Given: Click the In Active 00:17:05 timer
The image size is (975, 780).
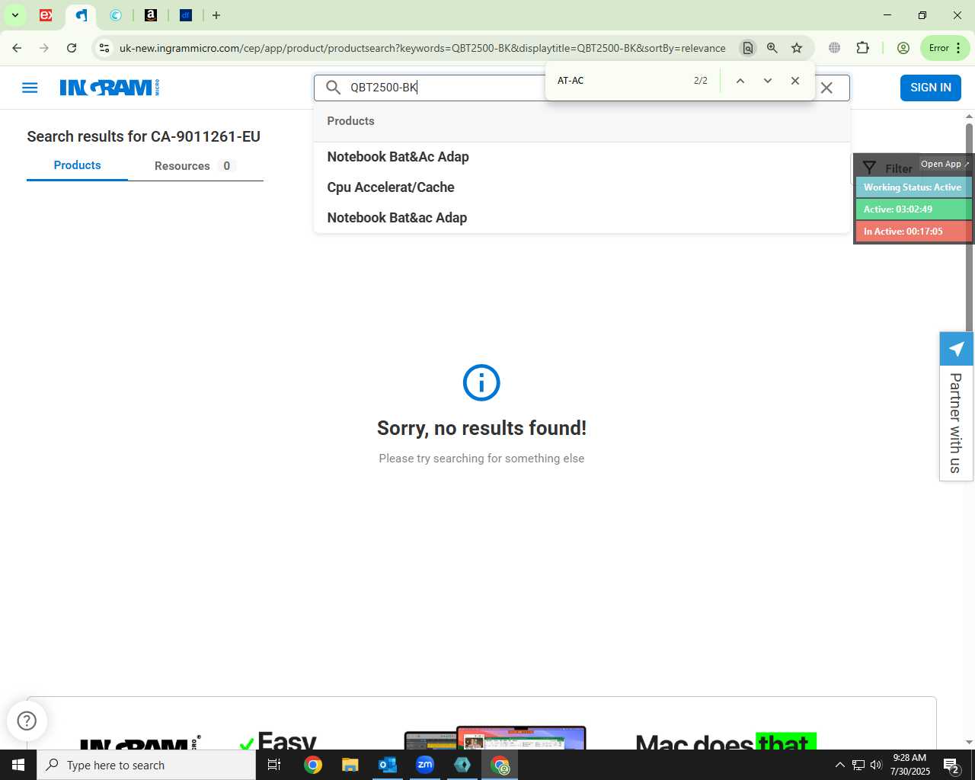Looking at the screenshot, I should 913,232.
